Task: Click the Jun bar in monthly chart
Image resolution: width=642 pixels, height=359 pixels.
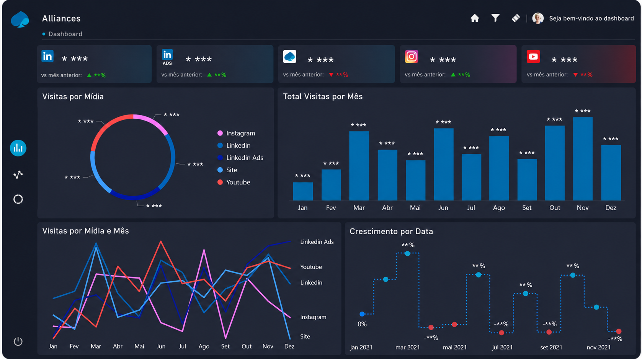Action: (x=443, y=164)
